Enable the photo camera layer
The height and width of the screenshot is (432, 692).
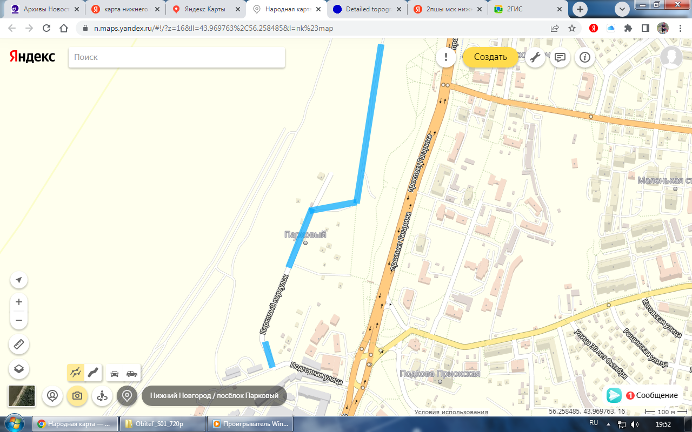tap(77, 396)
